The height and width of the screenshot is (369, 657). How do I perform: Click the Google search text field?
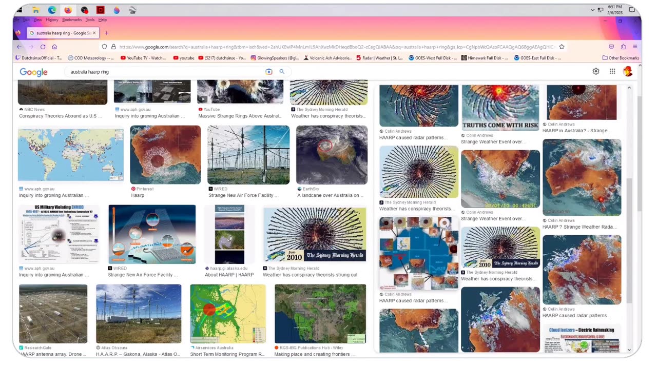(x=166, y=72)
